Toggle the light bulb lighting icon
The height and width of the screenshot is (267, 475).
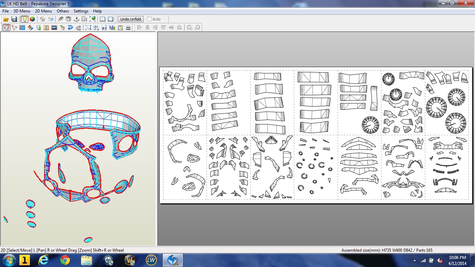pos(24,19)
